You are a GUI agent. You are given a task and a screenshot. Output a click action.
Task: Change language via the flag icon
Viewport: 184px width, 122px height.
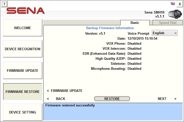[173, 4]
